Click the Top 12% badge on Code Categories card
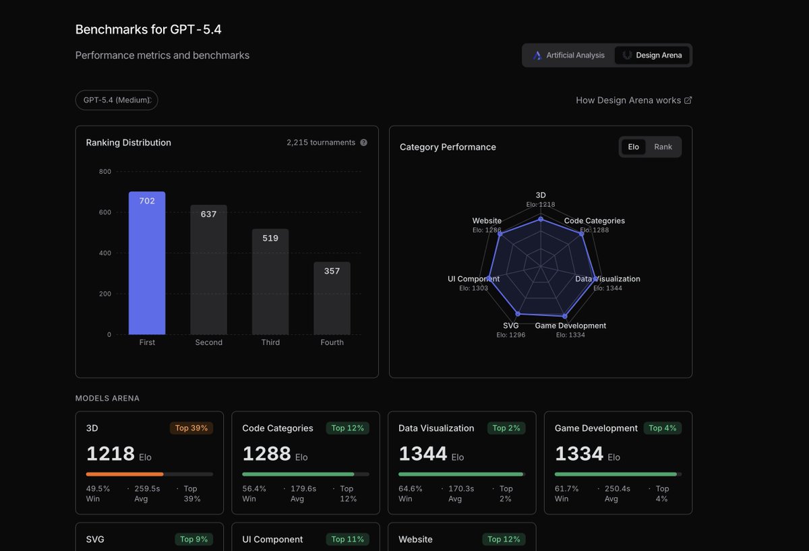Viewport: 809px width, 551px height. [348, 428]
